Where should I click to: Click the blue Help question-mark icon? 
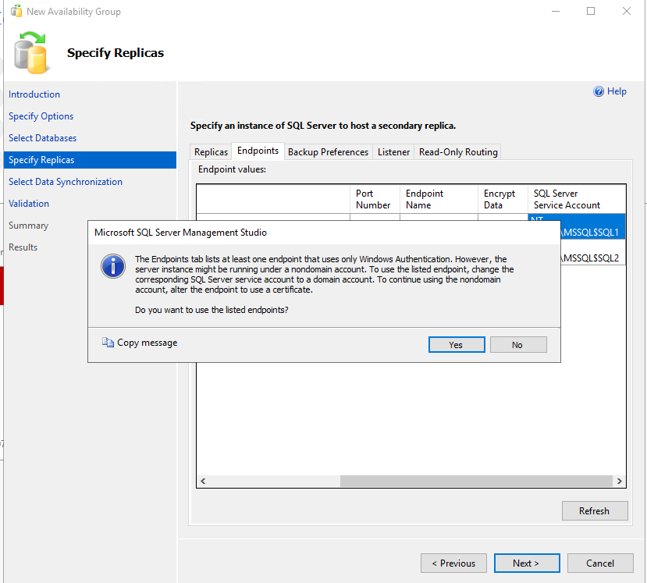pyautogui.click(x=599, y=91)
